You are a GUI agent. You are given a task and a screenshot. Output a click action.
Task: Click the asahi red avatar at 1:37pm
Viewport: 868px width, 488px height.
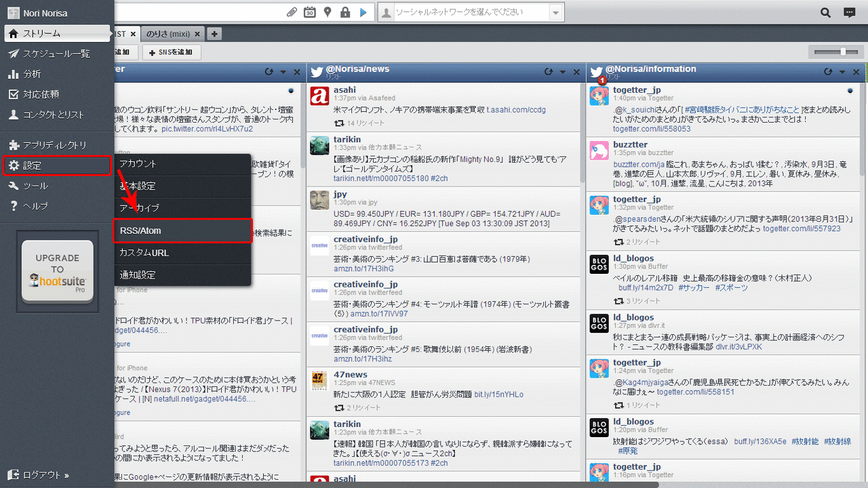(x=319, y=96)
